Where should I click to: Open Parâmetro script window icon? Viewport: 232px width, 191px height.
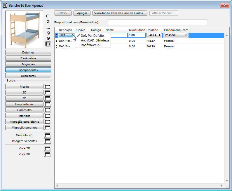click(x=48, y=110)
